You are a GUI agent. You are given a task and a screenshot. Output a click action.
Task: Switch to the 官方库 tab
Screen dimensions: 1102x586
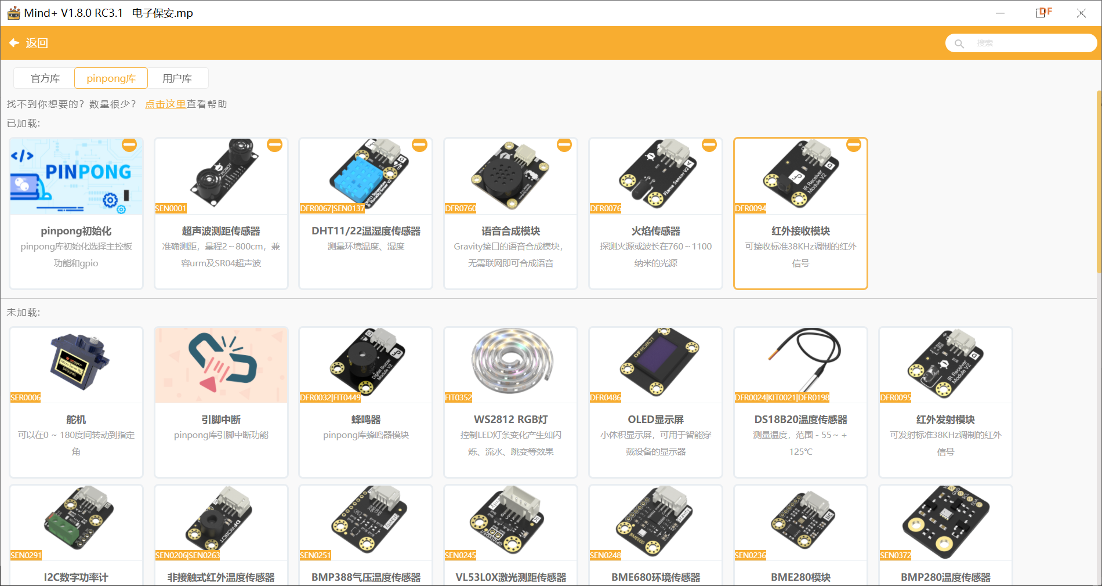(x=45, y=78)
